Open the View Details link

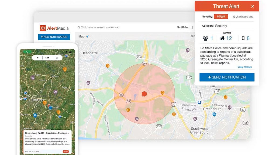tap(244, 67)
